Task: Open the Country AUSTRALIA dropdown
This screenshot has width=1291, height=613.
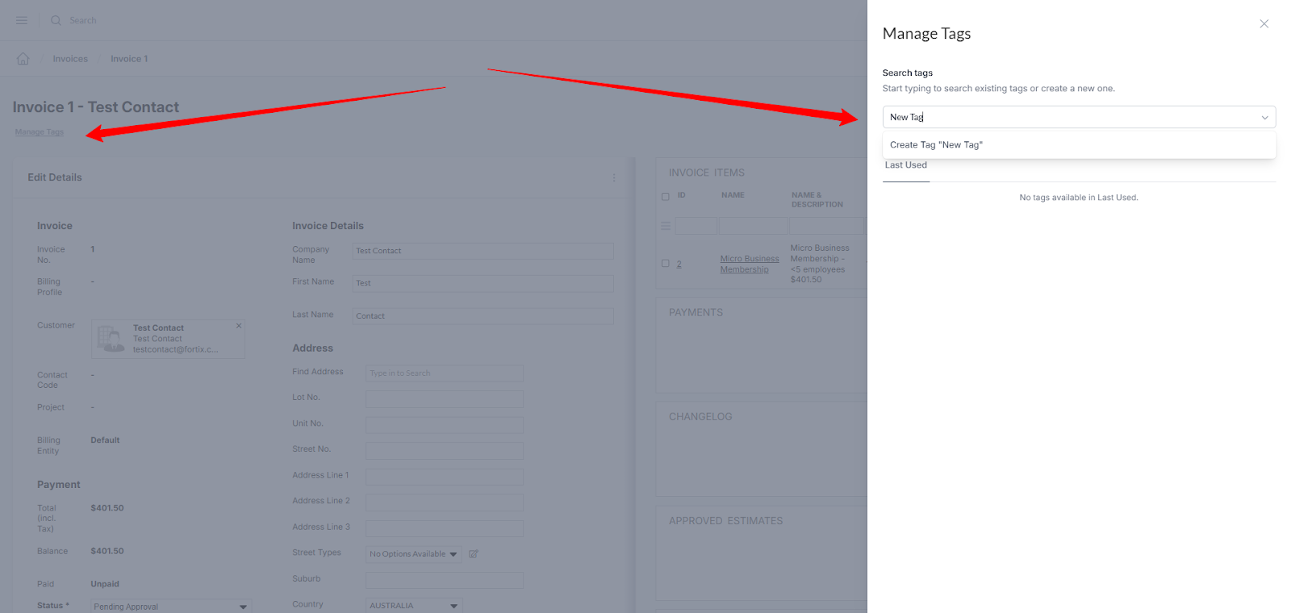Action: (414, 606)
